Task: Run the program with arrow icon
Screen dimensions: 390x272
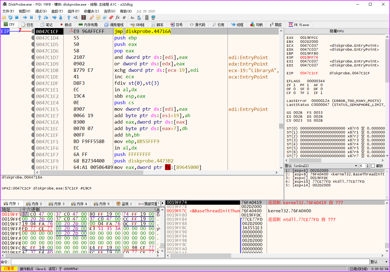Action: point(25,17)
